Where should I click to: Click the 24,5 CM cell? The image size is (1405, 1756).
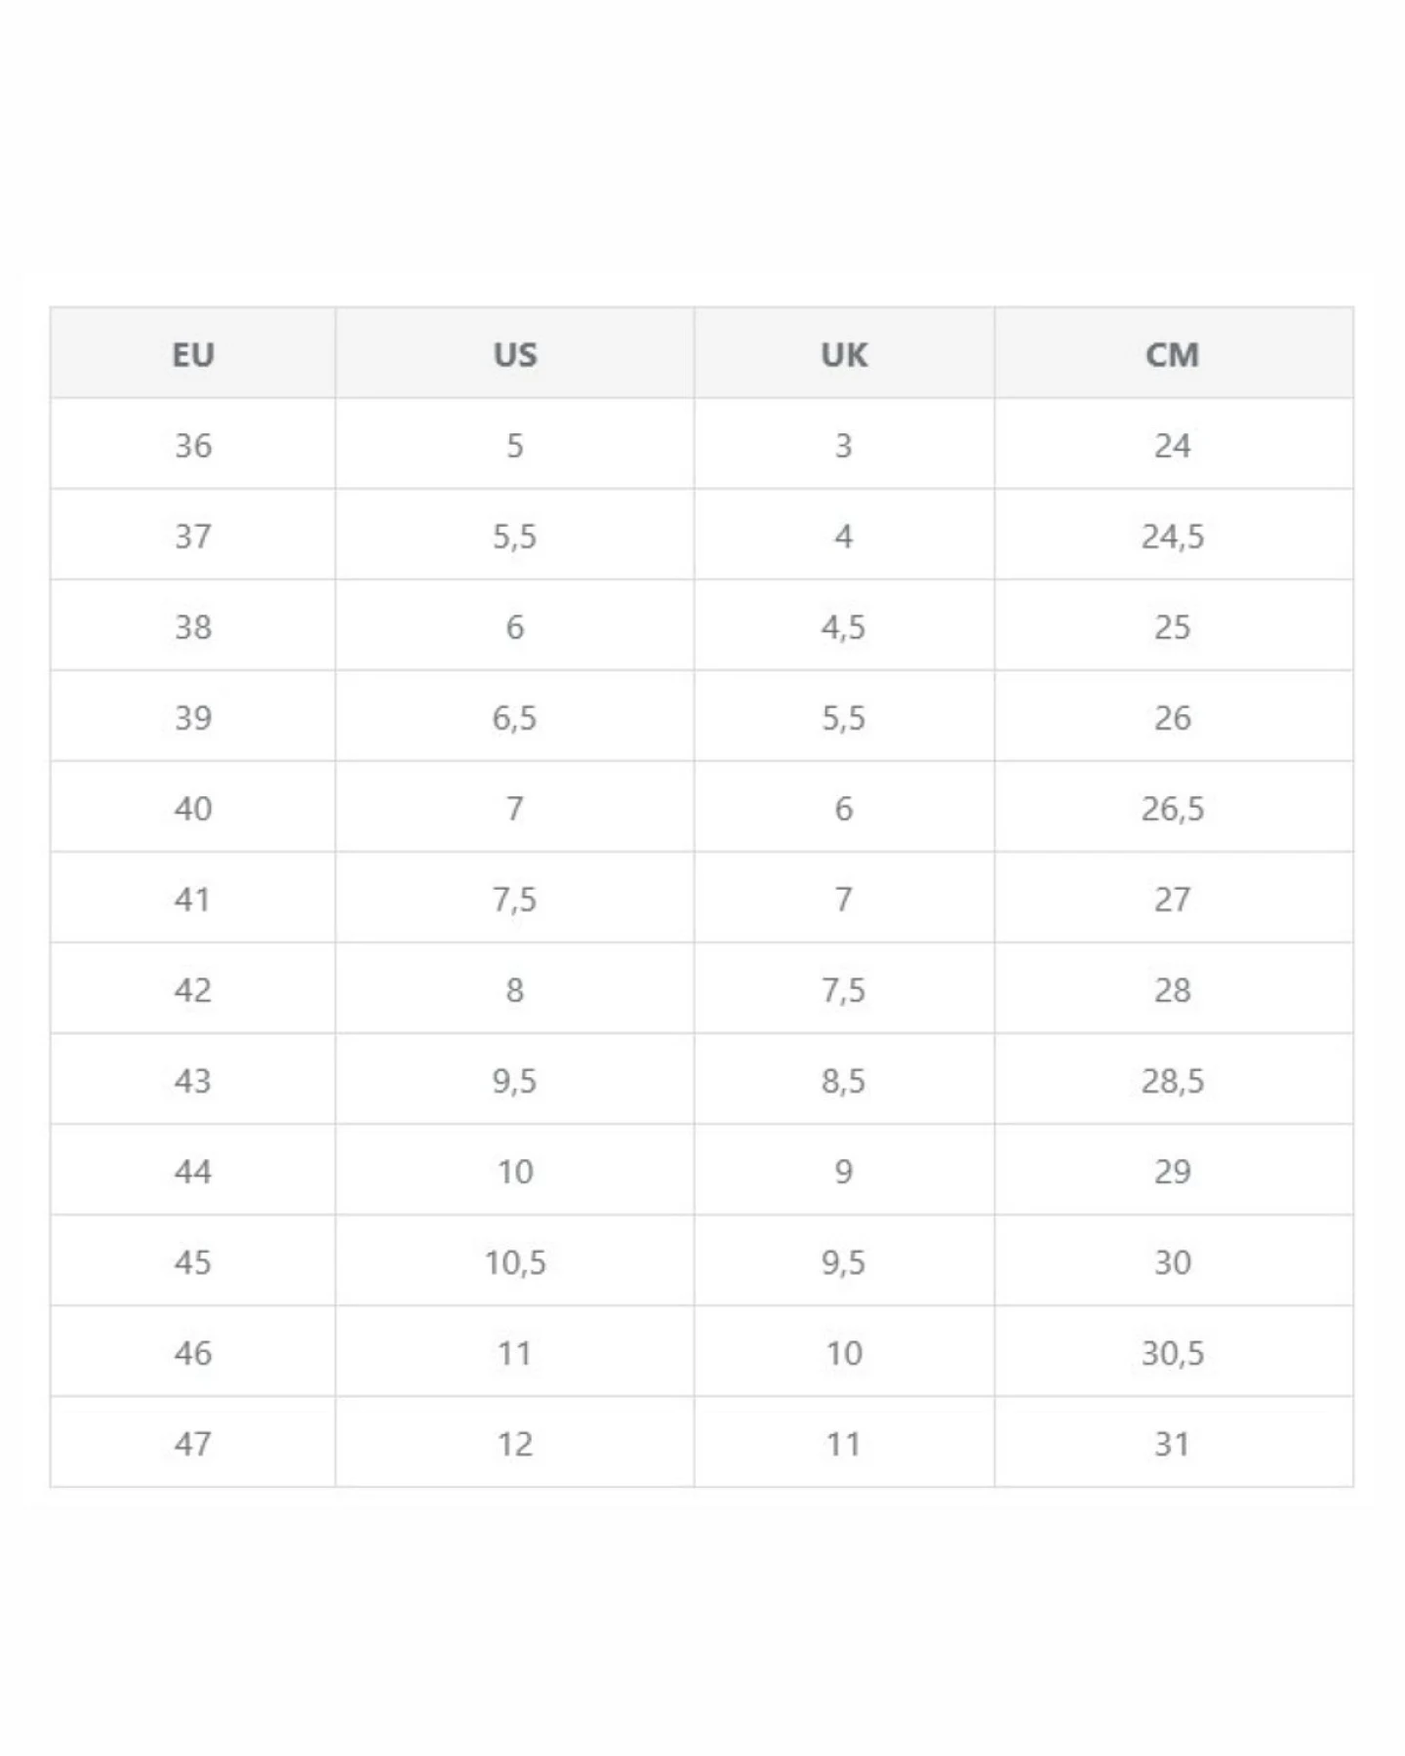pyautogui.click(x=1173, y=535)
